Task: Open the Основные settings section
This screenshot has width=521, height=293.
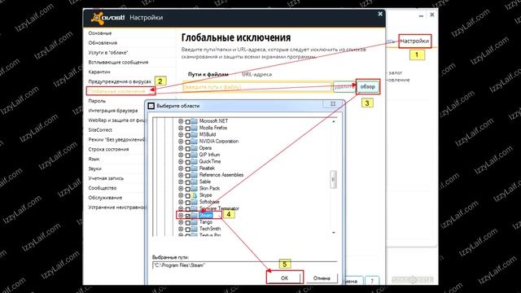Action: click(100, 33)
